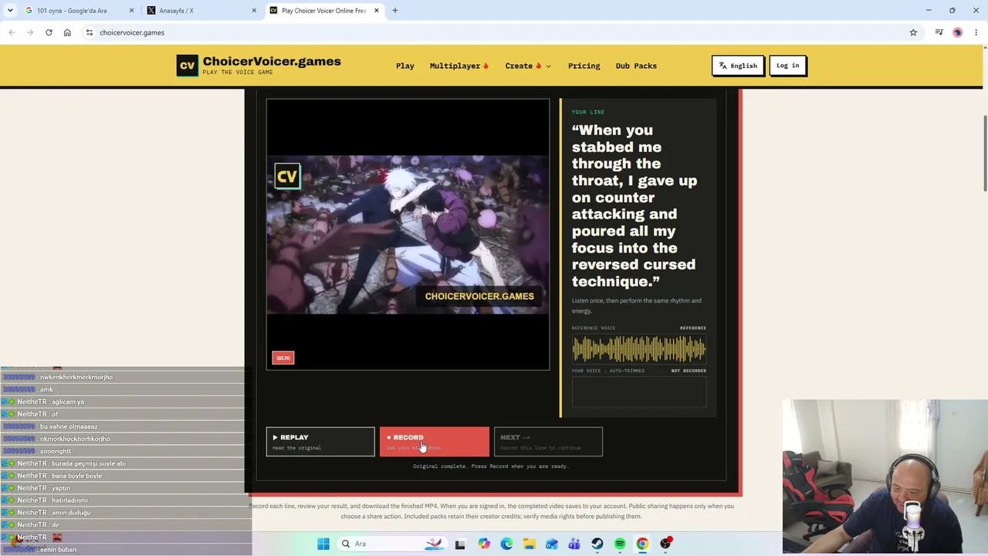Open Task View on the taskbar
Screen dimensions: 988x556
(x=460, y=544)
